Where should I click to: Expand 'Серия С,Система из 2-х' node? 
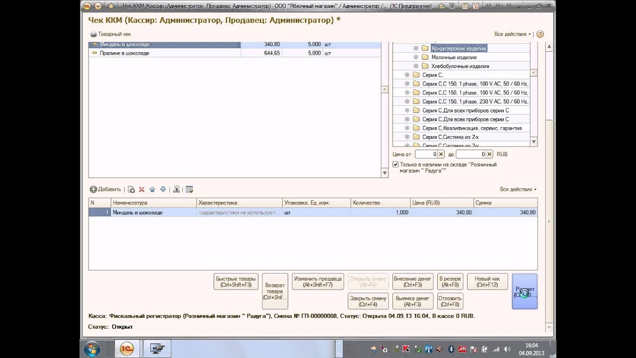(407, 137)
